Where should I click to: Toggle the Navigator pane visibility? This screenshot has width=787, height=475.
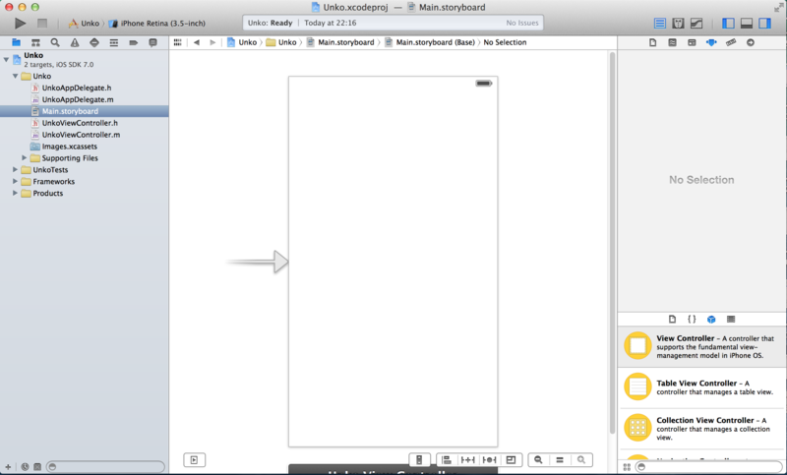coord(728,23)
